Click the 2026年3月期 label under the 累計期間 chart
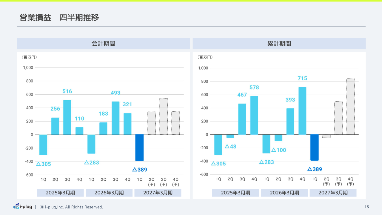Image resolution: width=382 pixels, height=215 pixels. [284, 193]
